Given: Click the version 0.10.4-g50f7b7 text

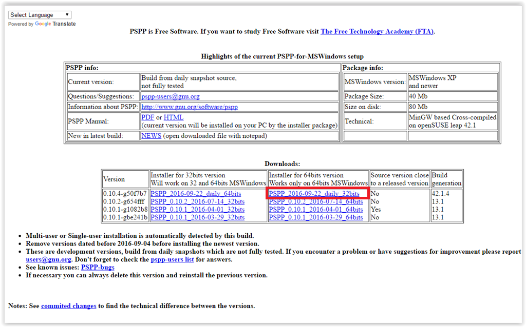Looking at the screenshot, I should pyautogui.click(x=125, y=194).
